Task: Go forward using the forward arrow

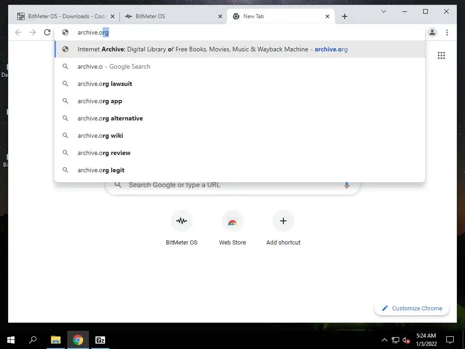Action: pyautogui.click(x=33, y=32)
